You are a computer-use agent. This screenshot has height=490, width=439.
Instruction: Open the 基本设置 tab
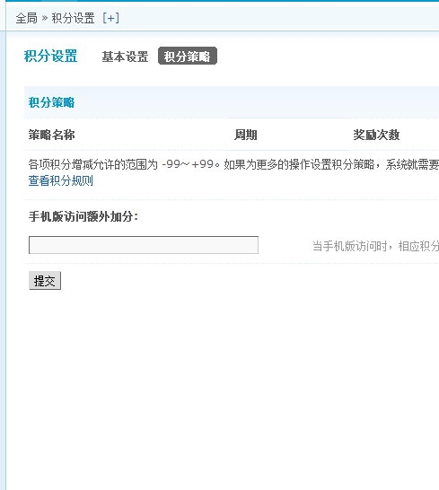125,57
